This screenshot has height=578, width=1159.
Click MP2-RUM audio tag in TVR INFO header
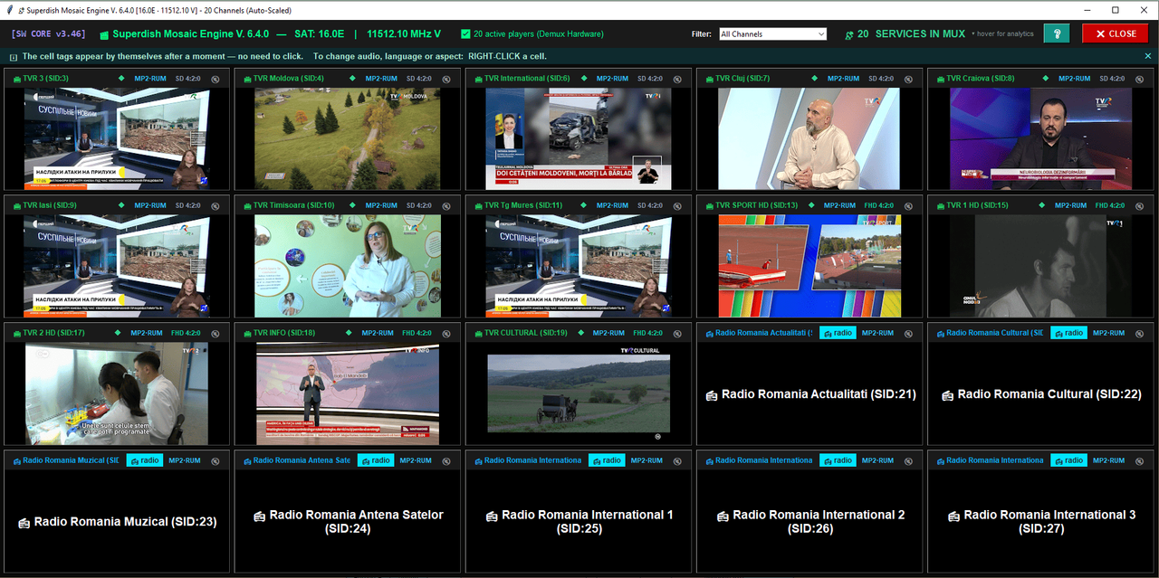point(378,333)
